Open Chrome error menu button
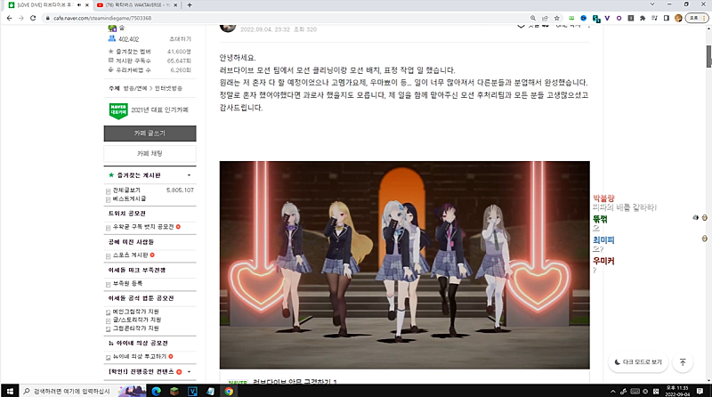Viewport: 712px width, 397px height. [x=697, y=18]
